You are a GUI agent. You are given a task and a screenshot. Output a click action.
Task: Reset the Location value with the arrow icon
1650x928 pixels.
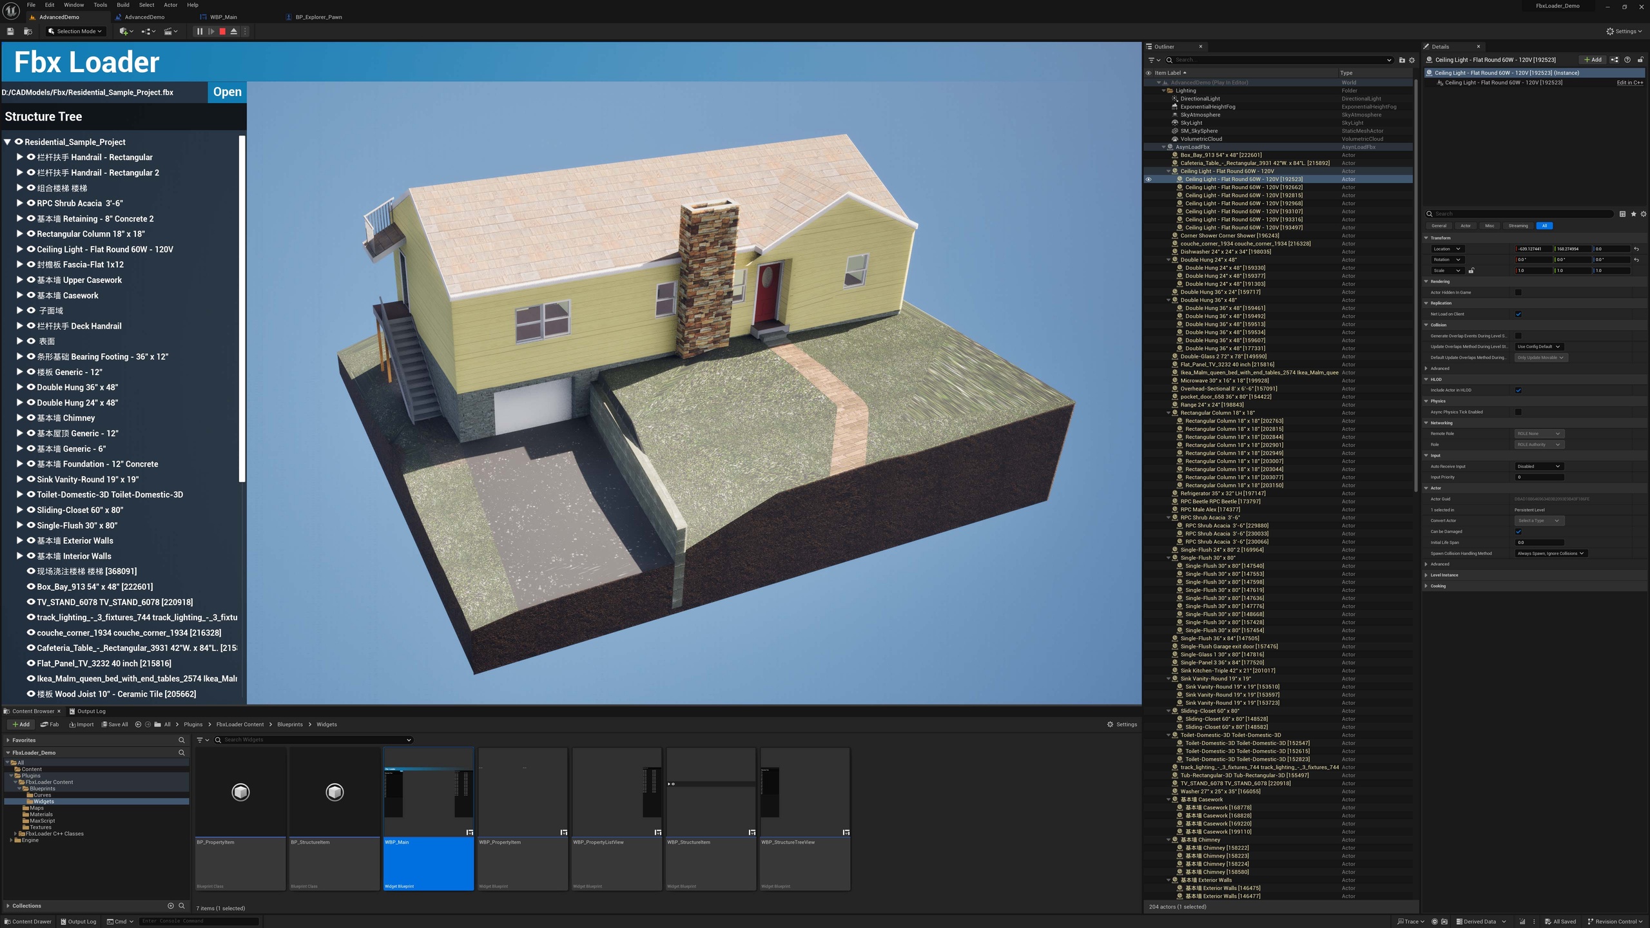click(x=1636, y=249)
